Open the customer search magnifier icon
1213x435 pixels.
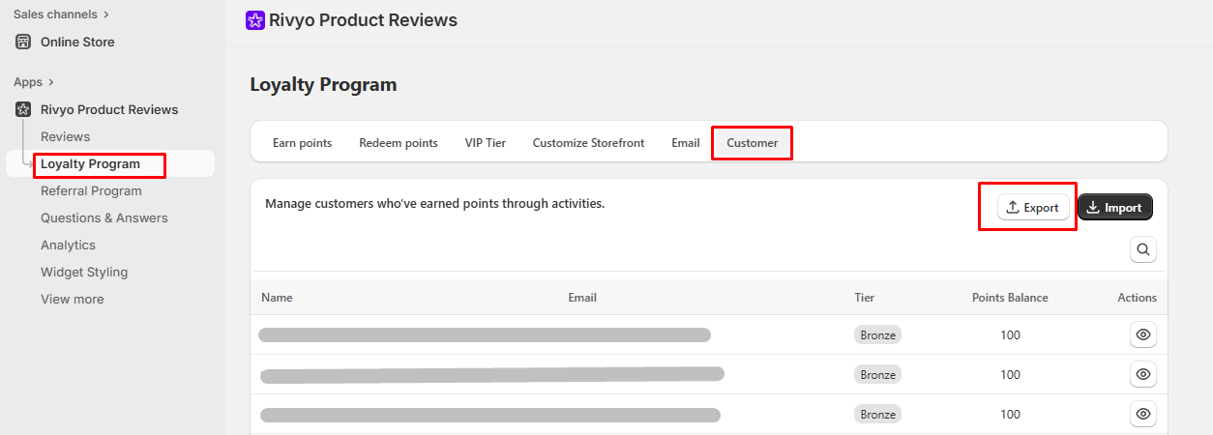[1143, 249]
